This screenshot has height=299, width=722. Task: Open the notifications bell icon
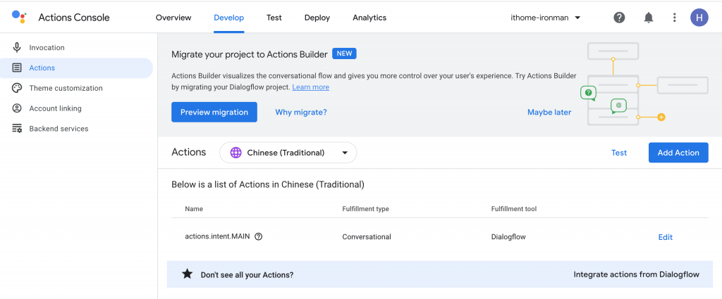(648, 18)
